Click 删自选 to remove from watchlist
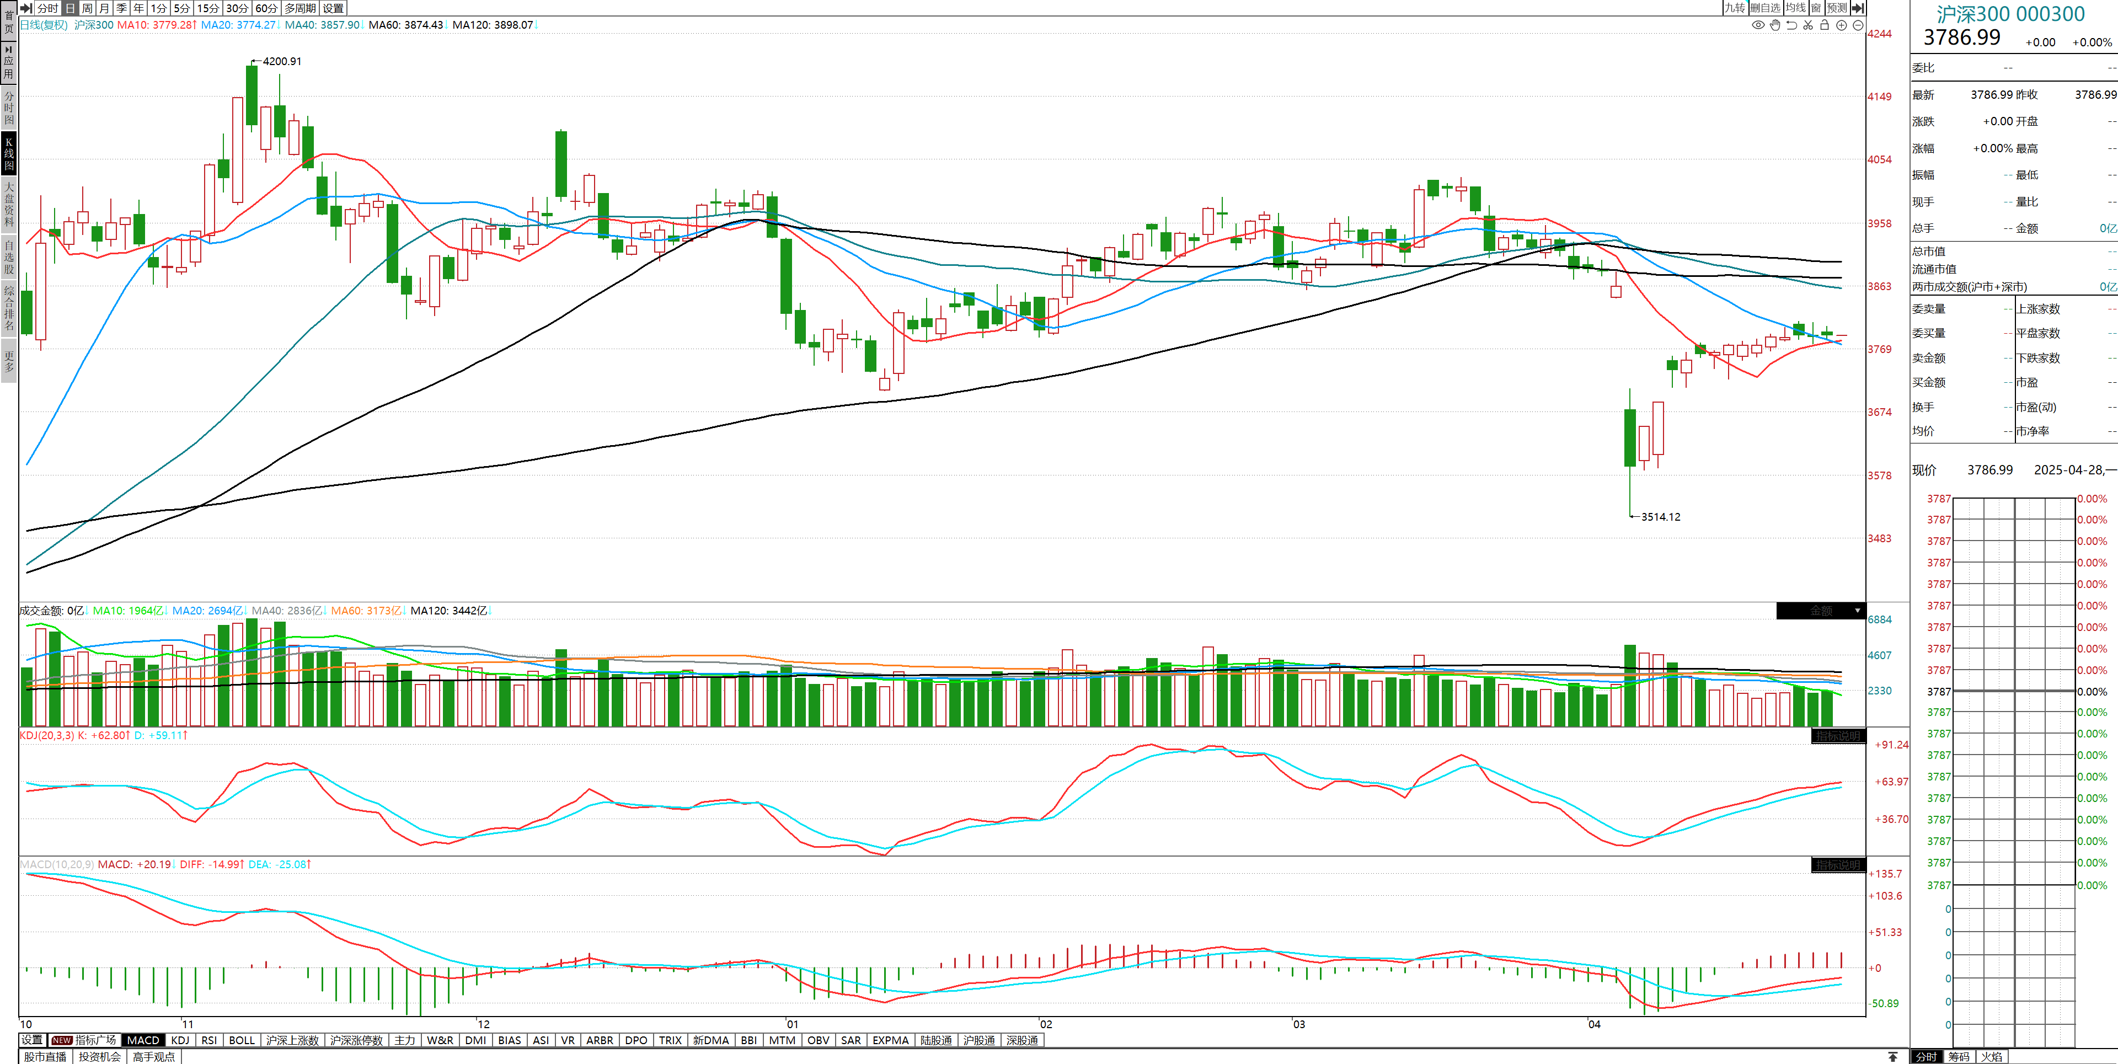The image size is (2118, 1064). point(1765,7)
